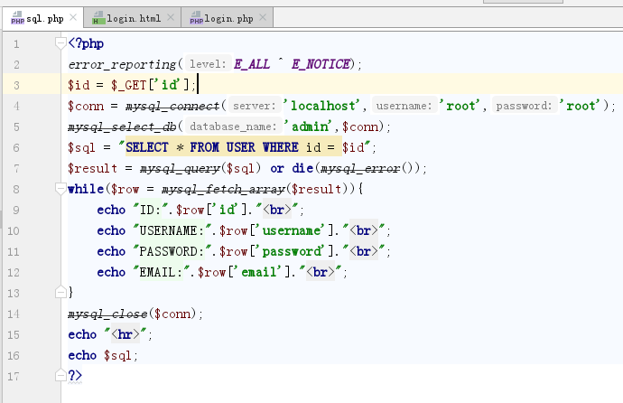Viewport: 623px width, 403px height.
Task: Click the fold end marker at line 17
Action: (x=60, y=375)
